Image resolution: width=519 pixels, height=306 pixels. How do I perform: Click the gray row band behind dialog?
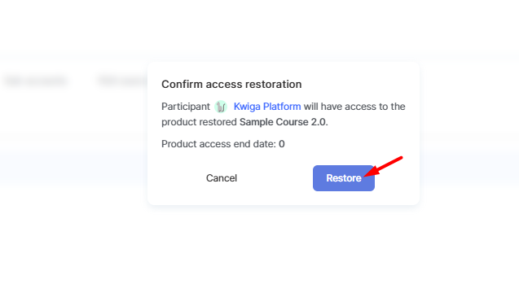pyautogui.click(x=73, y=159)
